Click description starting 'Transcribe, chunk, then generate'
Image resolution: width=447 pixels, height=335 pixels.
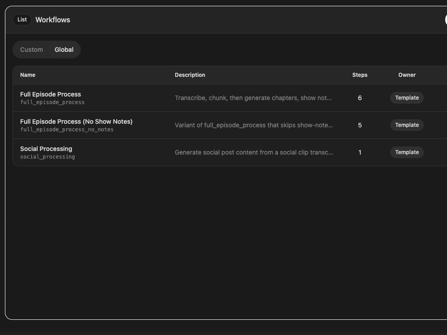pos(253,98)
